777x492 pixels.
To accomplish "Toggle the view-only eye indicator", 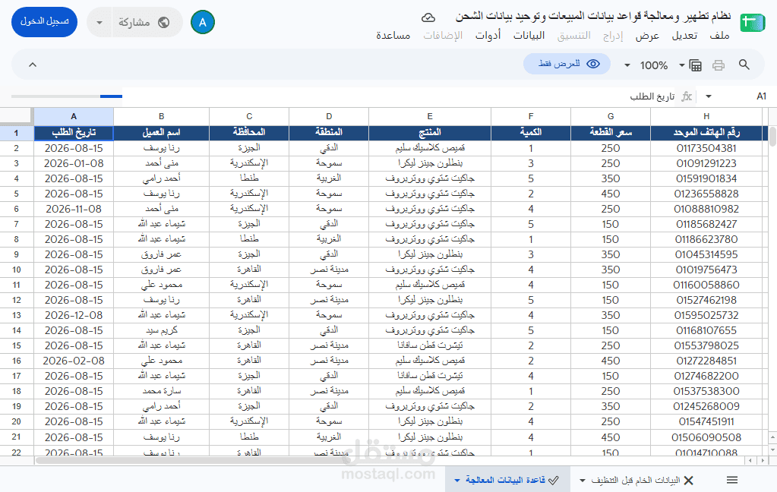I will point(593,64).
